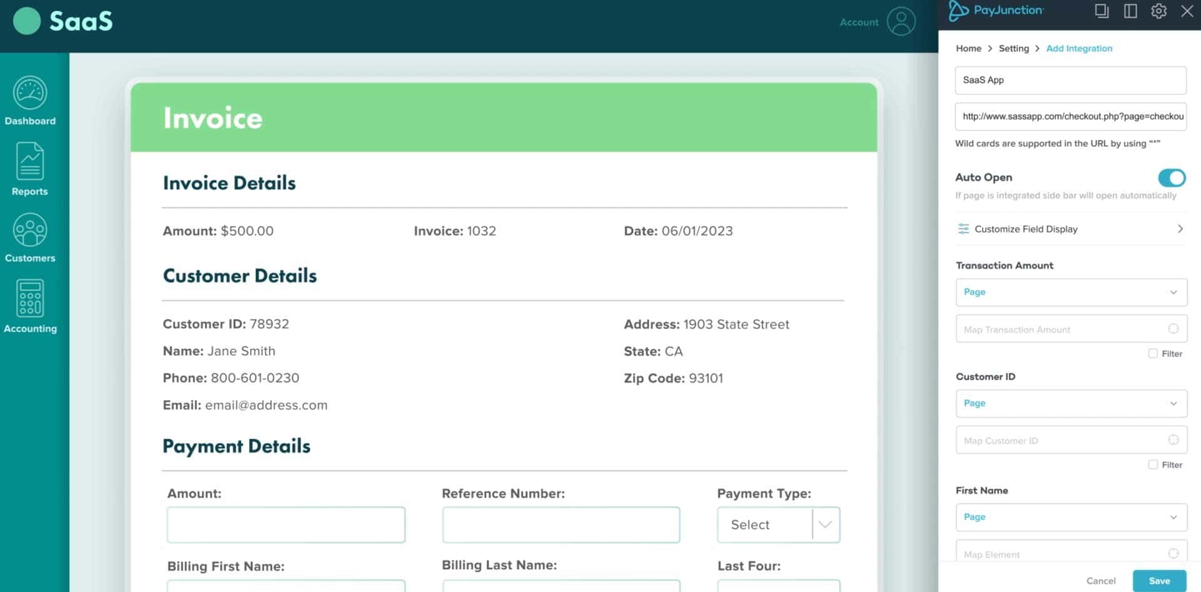Click the sidebar dock layout icon

pos(1130,11)
